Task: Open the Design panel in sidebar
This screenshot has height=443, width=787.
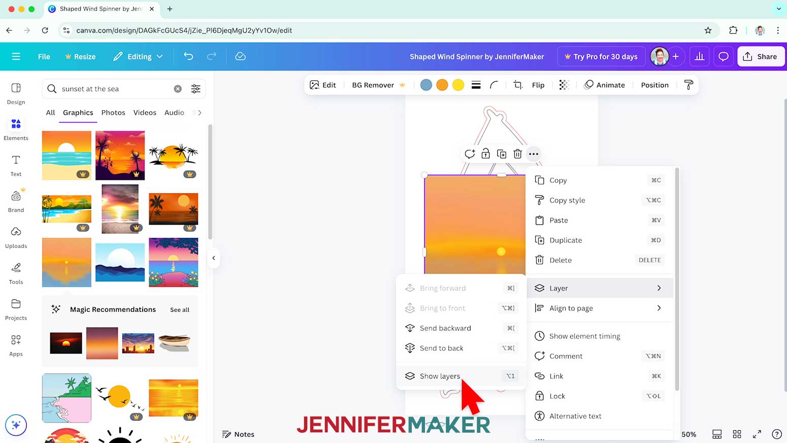Action: point(16,94)
